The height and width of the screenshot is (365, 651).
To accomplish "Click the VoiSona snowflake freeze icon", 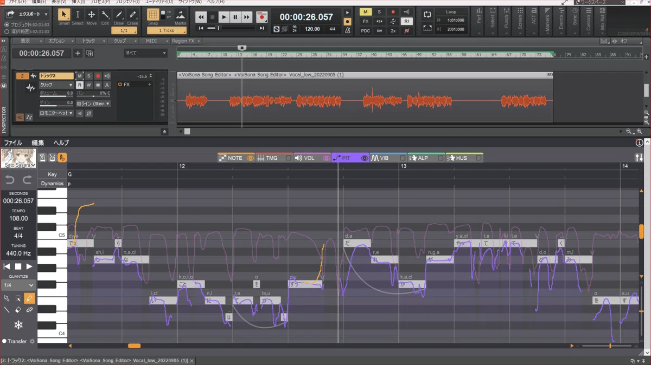I will click(18, 325).
